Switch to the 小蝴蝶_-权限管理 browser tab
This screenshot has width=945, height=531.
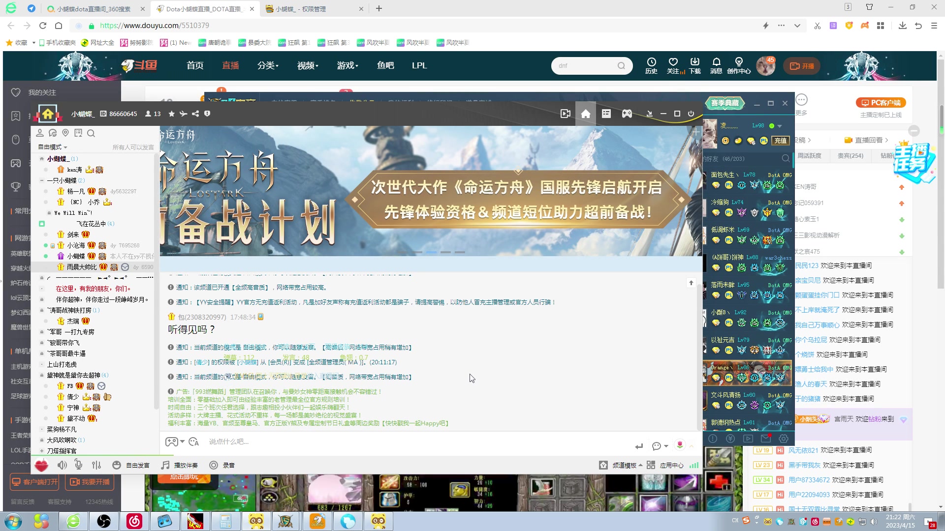coord(314,9)
